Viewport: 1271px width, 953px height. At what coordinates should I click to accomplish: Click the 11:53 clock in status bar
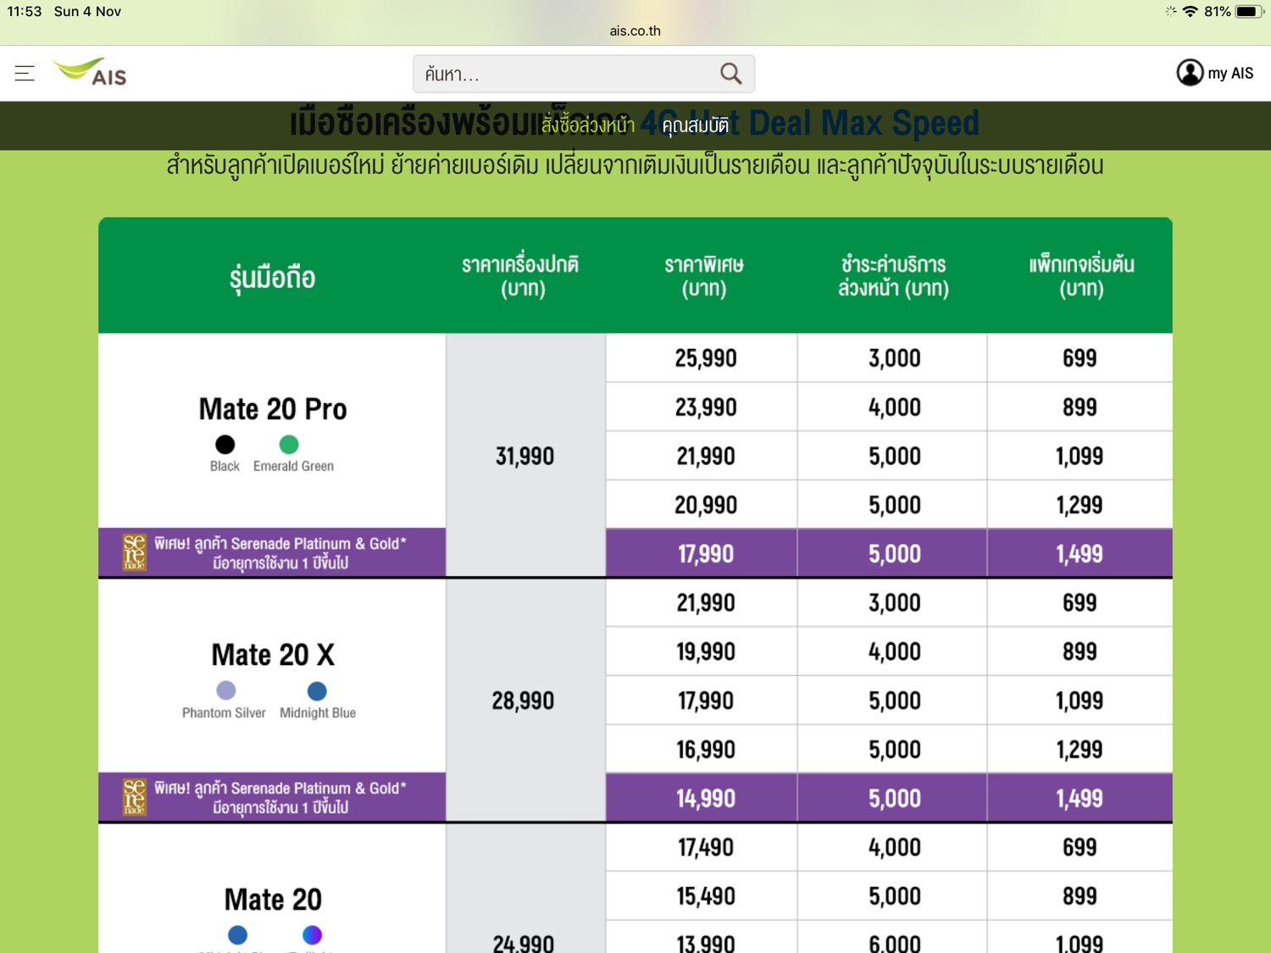25,11
